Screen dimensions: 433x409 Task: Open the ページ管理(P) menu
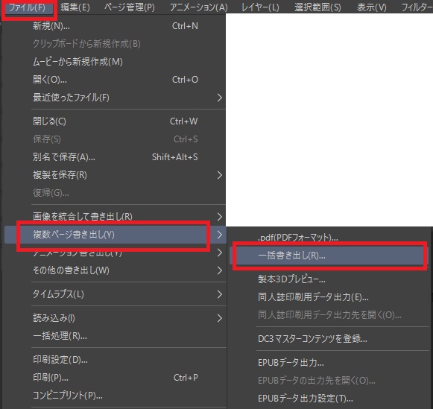click(x=129, y=7)
